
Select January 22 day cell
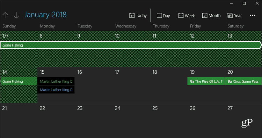click(56, 120)
